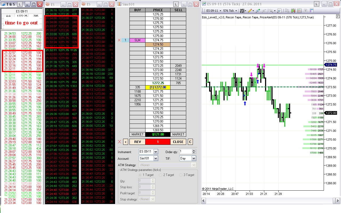This screenshot has width=341, height=213.
Task: Click the chart window title icon
Action: click(204, 4)
